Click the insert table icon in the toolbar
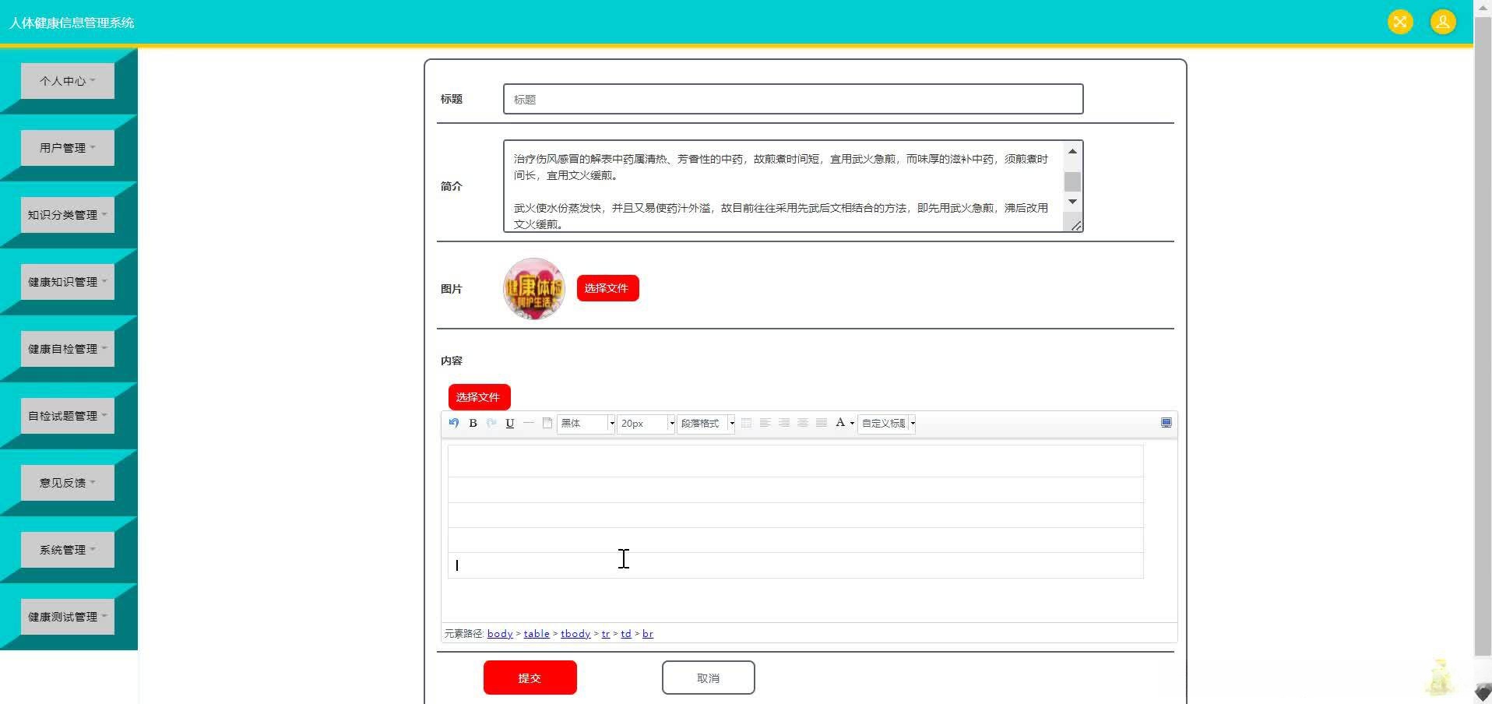 pos(746,423)
